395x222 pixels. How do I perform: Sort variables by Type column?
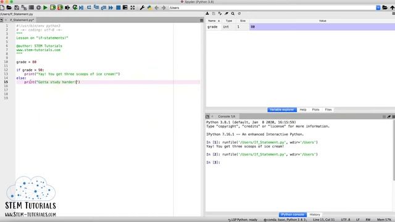pyautogui.click(x=229, y=21)
